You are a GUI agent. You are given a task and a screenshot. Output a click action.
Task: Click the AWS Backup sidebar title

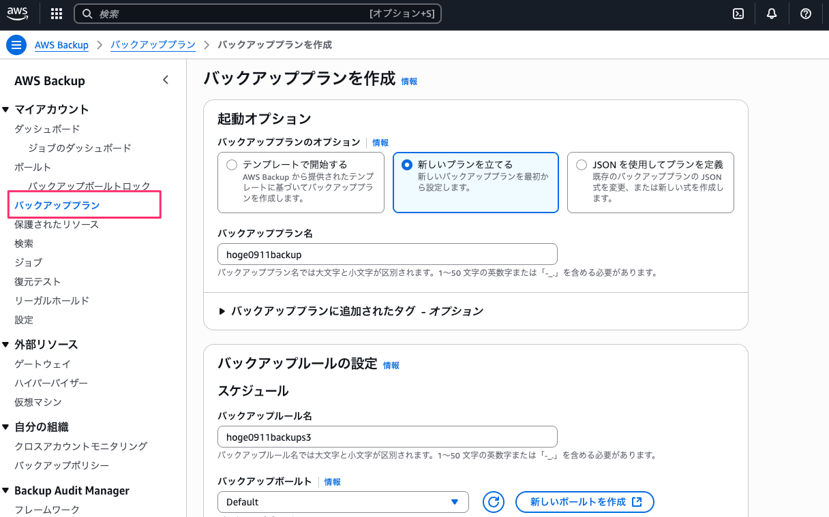(50, 81)
